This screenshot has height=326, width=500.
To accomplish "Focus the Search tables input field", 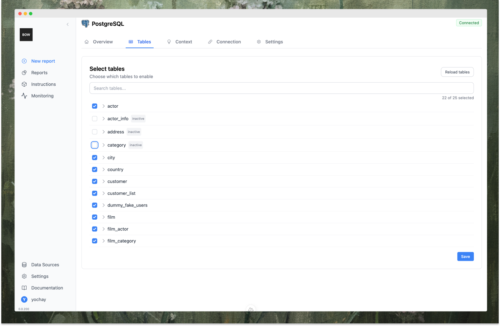I will 281,88.
